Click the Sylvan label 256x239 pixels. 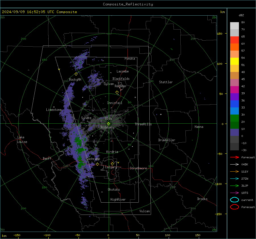(x=109, y=84)
